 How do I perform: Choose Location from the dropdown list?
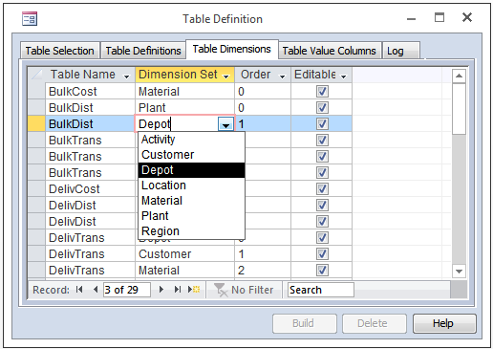(x=191, y=185)
